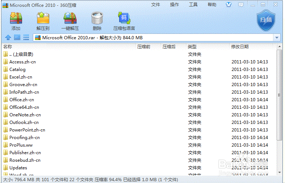Image resolution: width=285 pixels, height=183 pixels.
Task: Select the Groove.zh-cn folder icon
Action: pyautogui.click(x=6, y=85)
